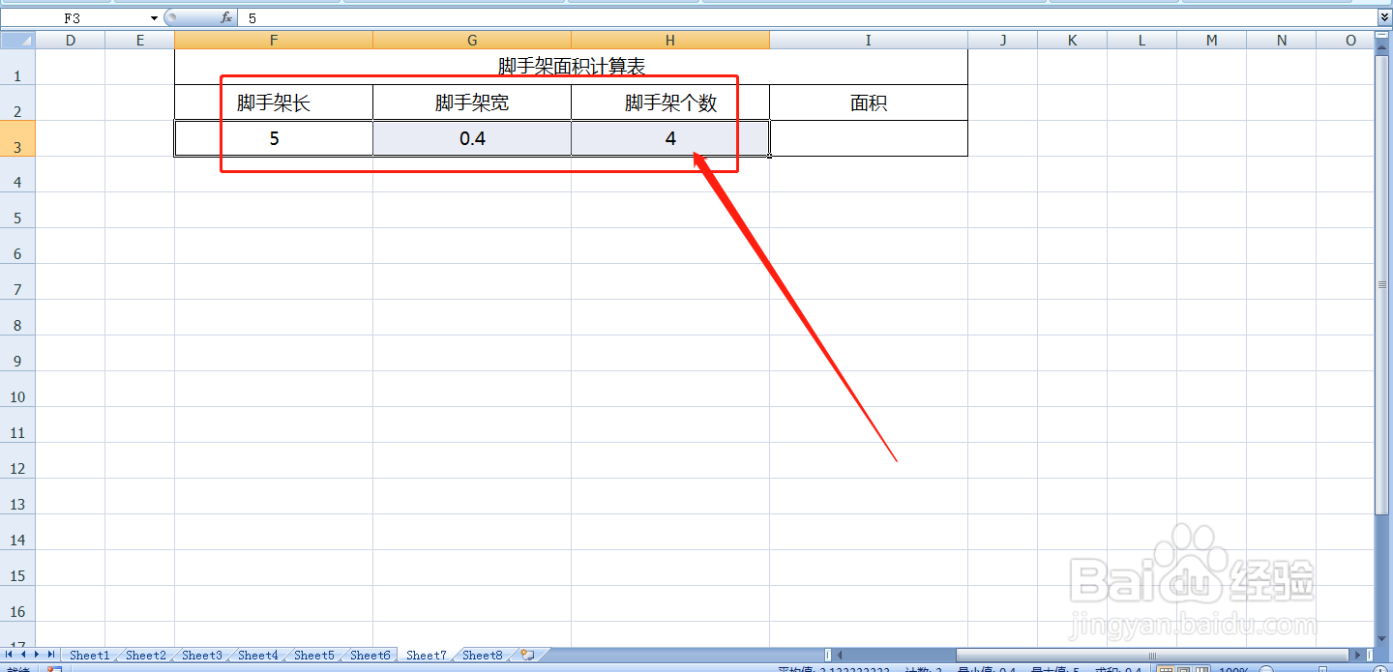Select row 1 header
This screenshot has height=672, width=1393.
(17, 67)
